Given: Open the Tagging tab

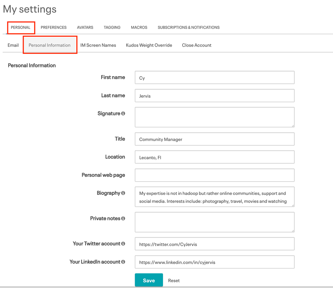Looking at the screenshot, I should coord(112,27).
